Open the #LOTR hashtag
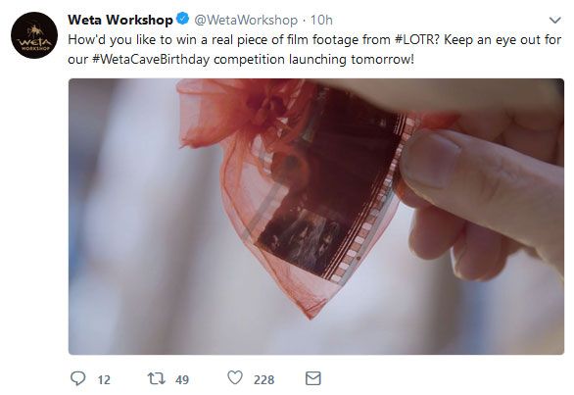The height and width of the screenshot is (395, 574). (x=416, y=39)
